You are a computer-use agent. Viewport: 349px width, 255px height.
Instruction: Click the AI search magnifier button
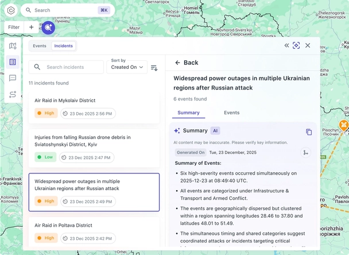coord(48,28)
